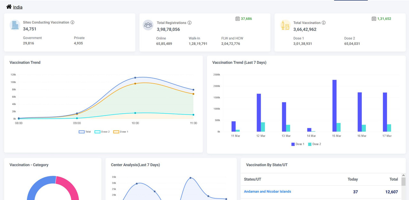Click the Vaccination - Category title
The image size is (409, 200).
(x=29, y=165)
